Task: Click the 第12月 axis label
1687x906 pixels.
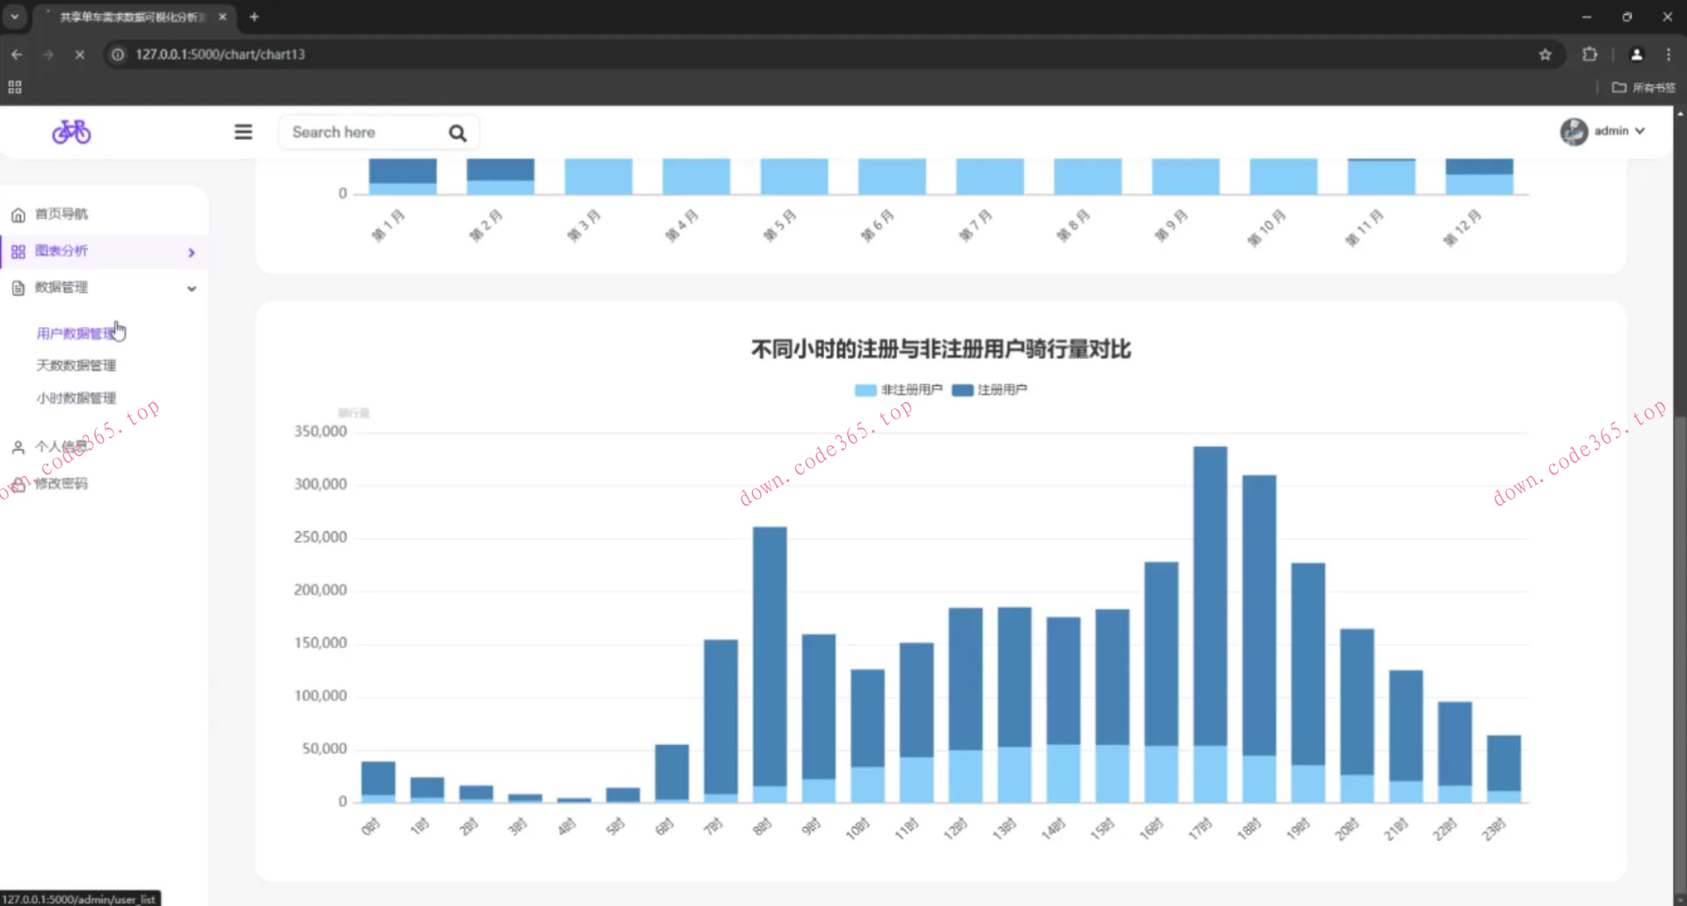Action: 1462,228
